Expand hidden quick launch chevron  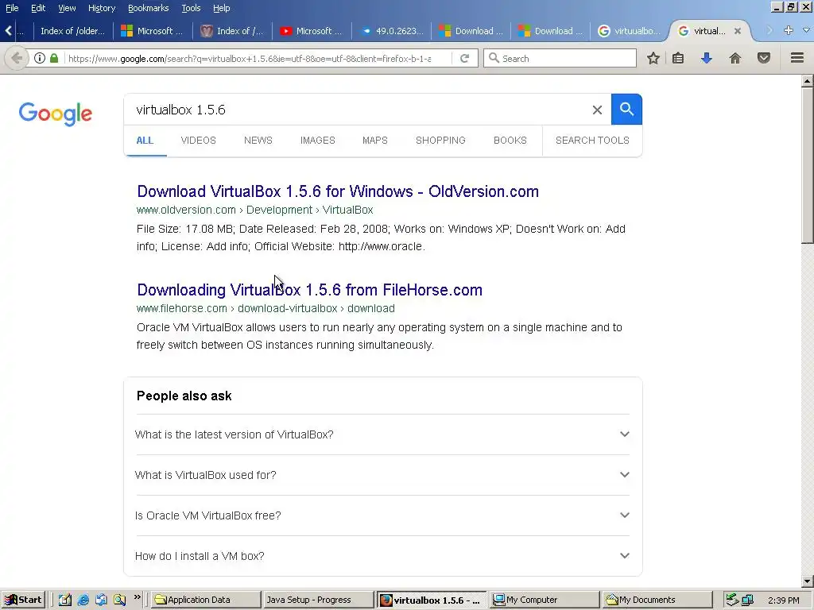click(x=137, y=597)
